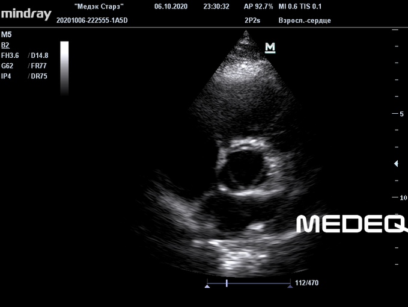The width and height of the screenshot is (408, 307).
Task: Select the B2 mode label
Action: [x=5, y=45]
